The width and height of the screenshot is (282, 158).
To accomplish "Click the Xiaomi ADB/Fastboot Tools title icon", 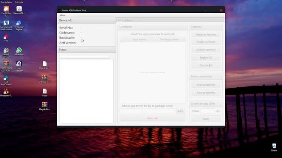I will coord(60,11).
